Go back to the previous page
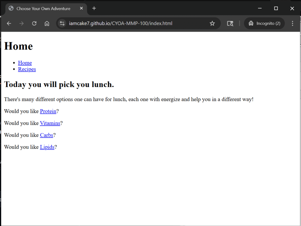This screenshot has height=226, width=301. [9, 23]
